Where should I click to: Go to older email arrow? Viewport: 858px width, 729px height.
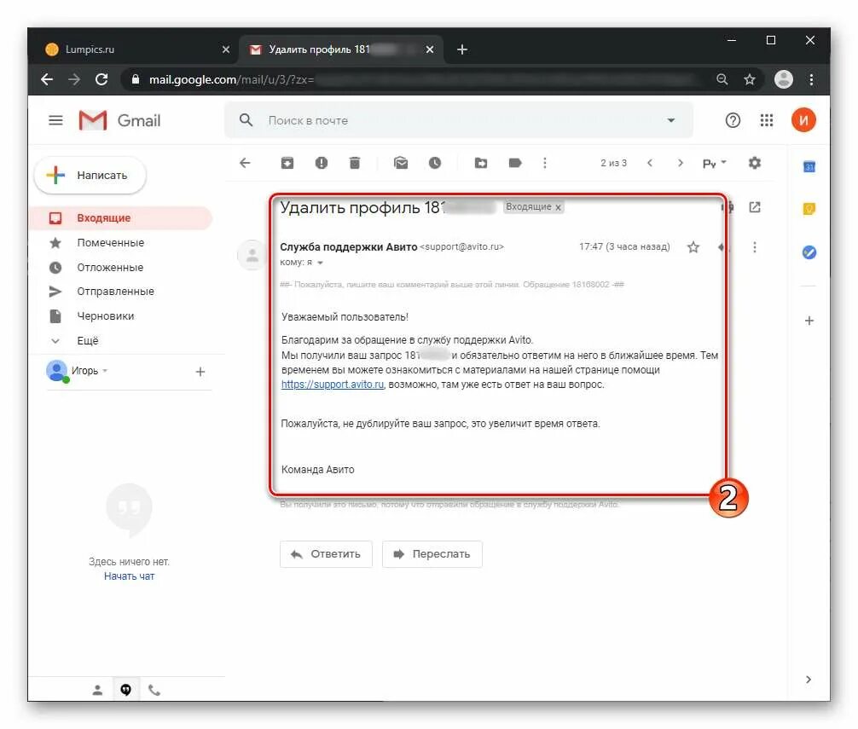(x=680, y=163)
